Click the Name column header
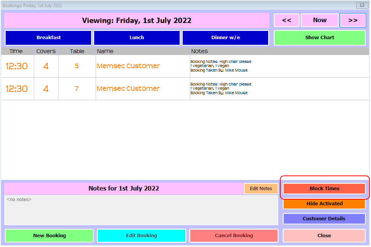The height and width of the screenshot is (247, 371). point(143,51)
